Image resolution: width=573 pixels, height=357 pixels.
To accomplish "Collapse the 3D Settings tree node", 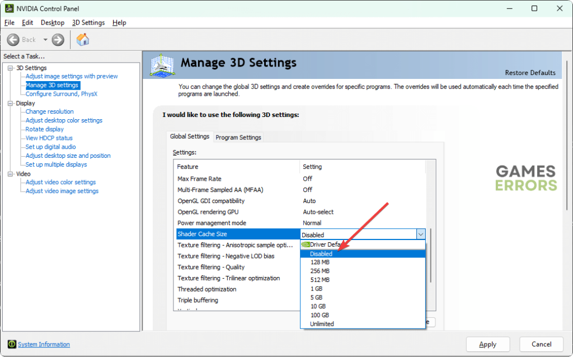I will tap(11, 68).
